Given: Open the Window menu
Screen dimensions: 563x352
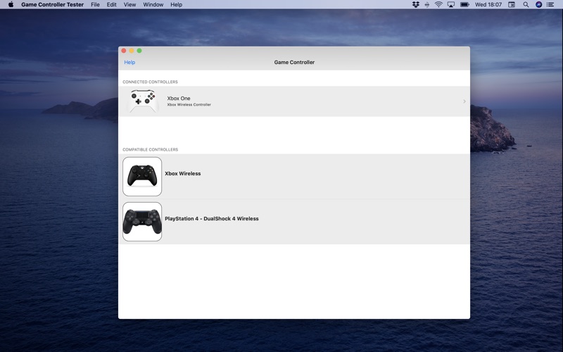Looking at the screenshot, I should tap(153, 4).
